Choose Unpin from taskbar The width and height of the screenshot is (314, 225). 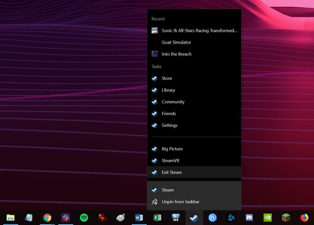pos(194,202)
